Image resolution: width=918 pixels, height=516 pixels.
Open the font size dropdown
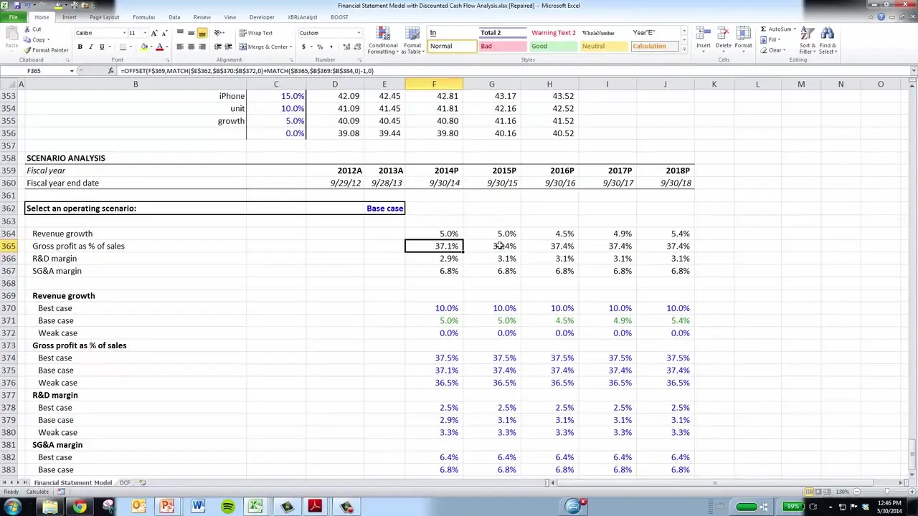(144, 33)
